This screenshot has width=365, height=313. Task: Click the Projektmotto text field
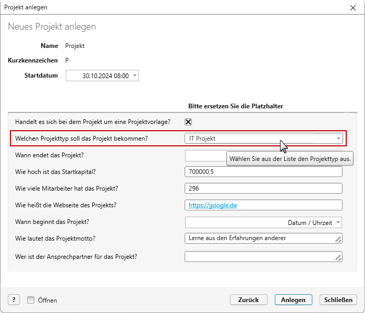pos(263,239)
